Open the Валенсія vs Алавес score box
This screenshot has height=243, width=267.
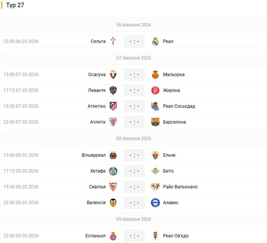(x=134, y=203)
